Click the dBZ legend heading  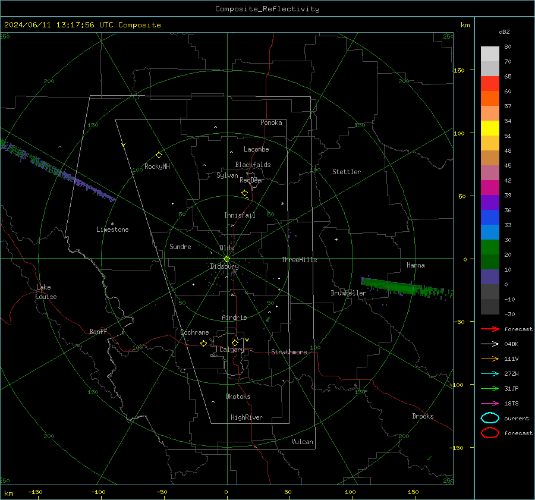pos(504,32)
